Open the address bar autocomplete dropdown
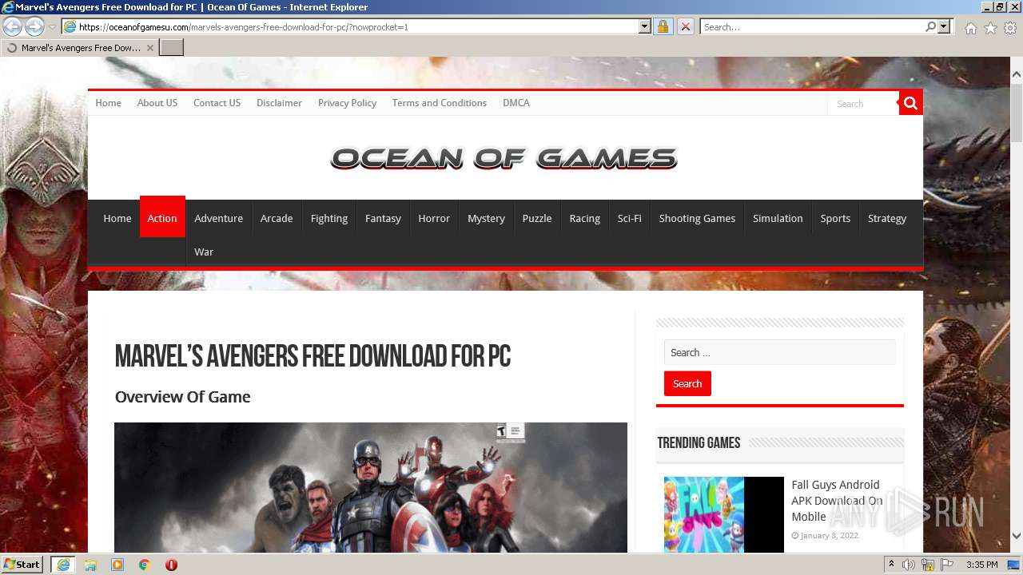 click(645, 27)
